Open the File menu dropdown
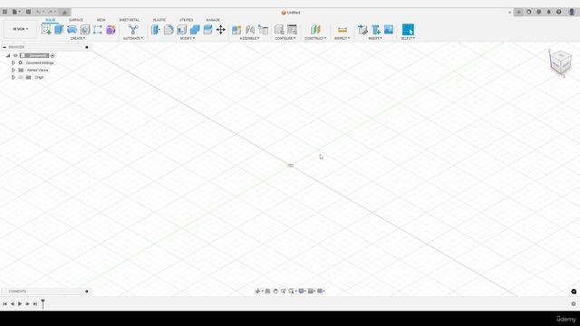 click(16, 12)
